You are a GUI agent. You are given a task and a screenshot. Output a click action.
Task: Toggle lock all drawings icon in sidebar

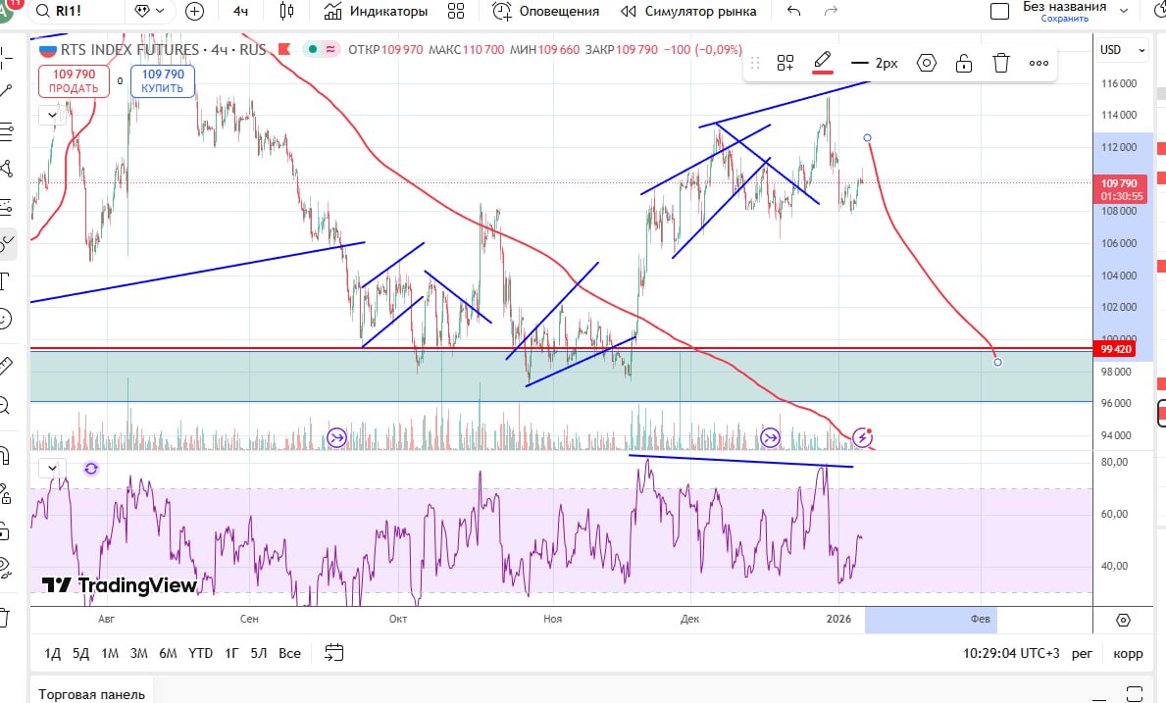(x=6, y=530)
